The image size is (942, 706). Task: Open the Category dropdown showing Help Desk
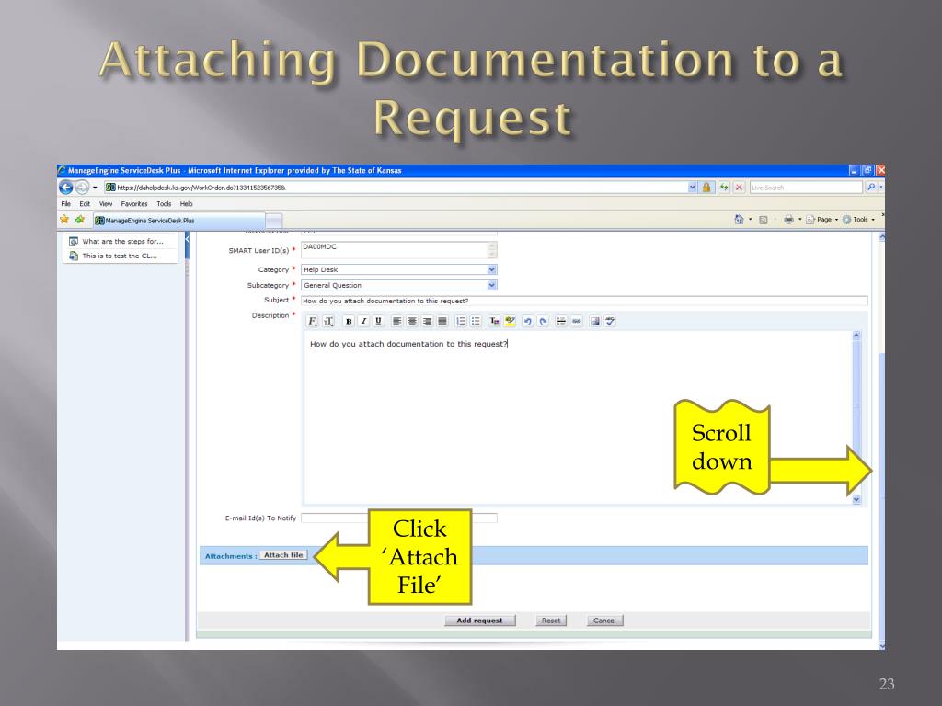tap(491, 269)
